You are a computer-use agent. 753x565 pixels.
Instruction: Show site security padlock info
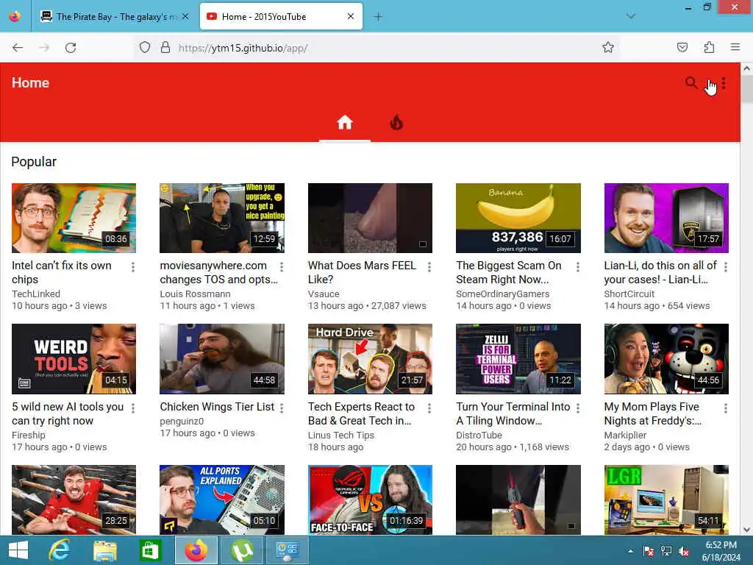[x=165, y=47]
